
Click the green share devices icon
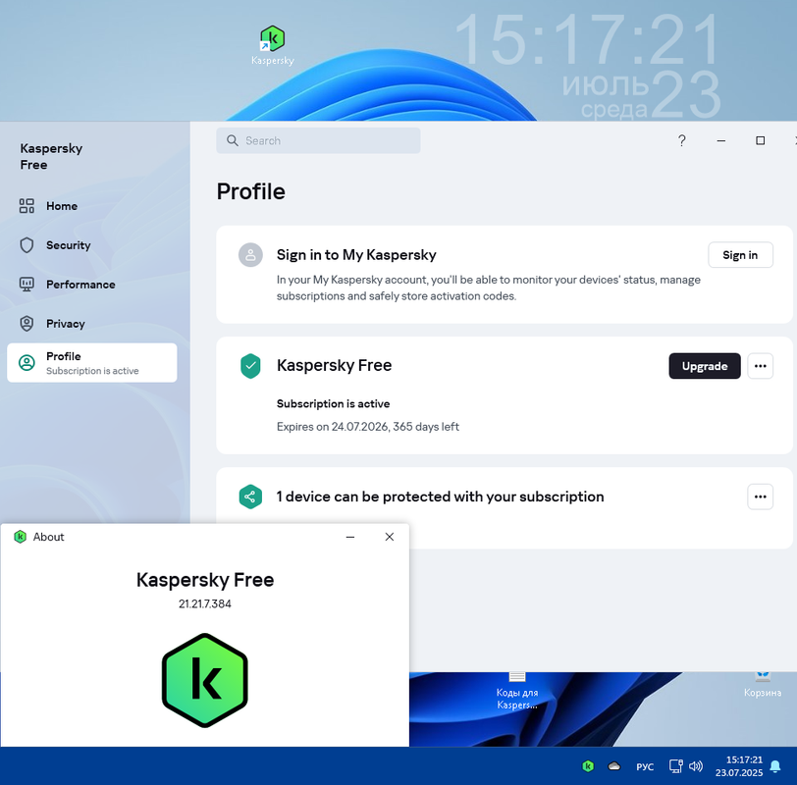click(250, 497)
